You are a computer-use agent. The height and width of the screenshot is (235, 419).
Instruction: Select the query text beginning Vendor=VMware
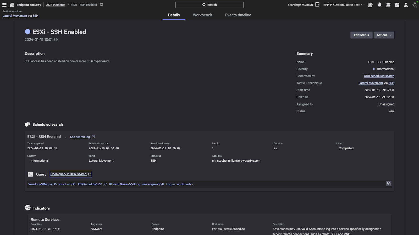(x=111, y=184)
